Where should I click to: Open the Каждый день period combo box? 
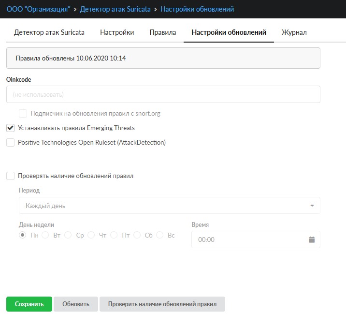click(x=170, y=206)
